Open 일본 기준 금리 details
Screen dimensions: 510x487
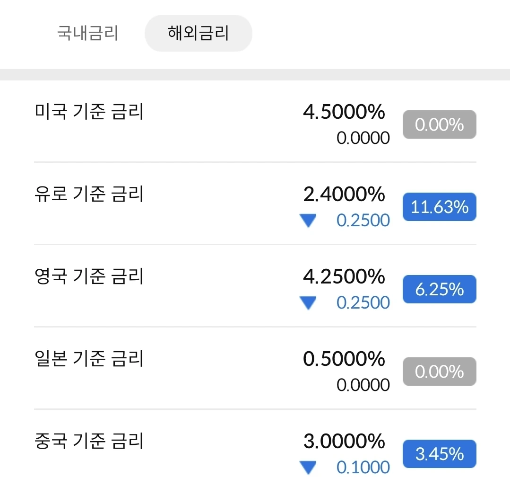(89, 359)
